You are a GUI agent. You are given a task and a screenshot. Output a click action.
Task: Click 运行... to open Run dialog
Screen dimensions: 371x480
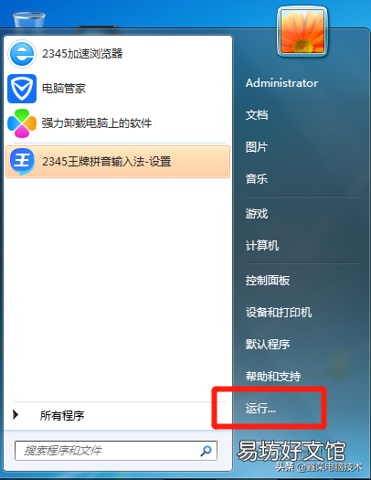(260, 408)
